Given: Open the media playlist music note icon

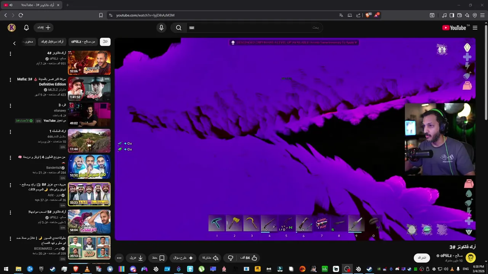Looking at the screenshot, I should click(444, 15).
